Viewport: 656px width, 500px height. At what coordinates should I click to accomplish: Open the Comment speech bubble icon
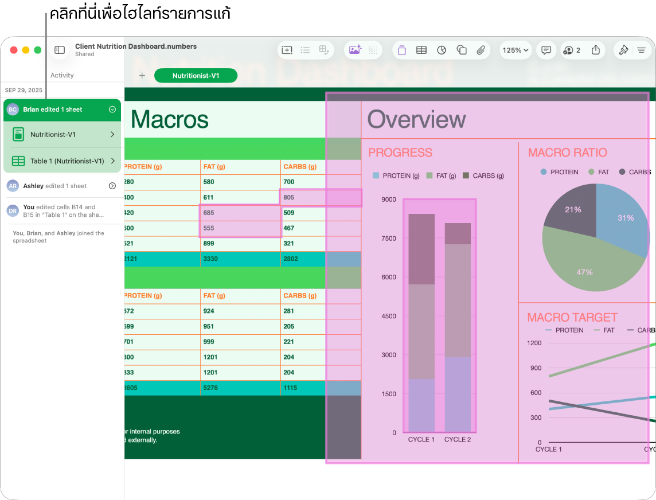[x=546, y=50]
